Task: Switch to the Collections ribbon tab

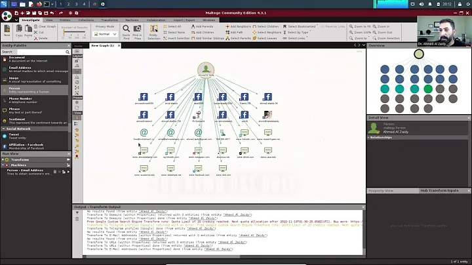Action: [86, 20]
